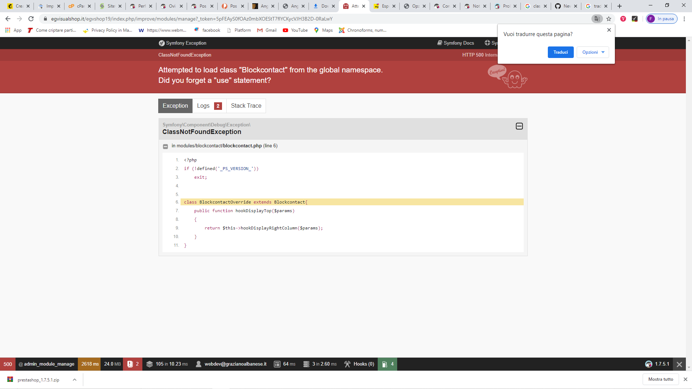Bookmark this page with the star icon
The width and height of the screenshot is (692, 389).
[609, 19]
